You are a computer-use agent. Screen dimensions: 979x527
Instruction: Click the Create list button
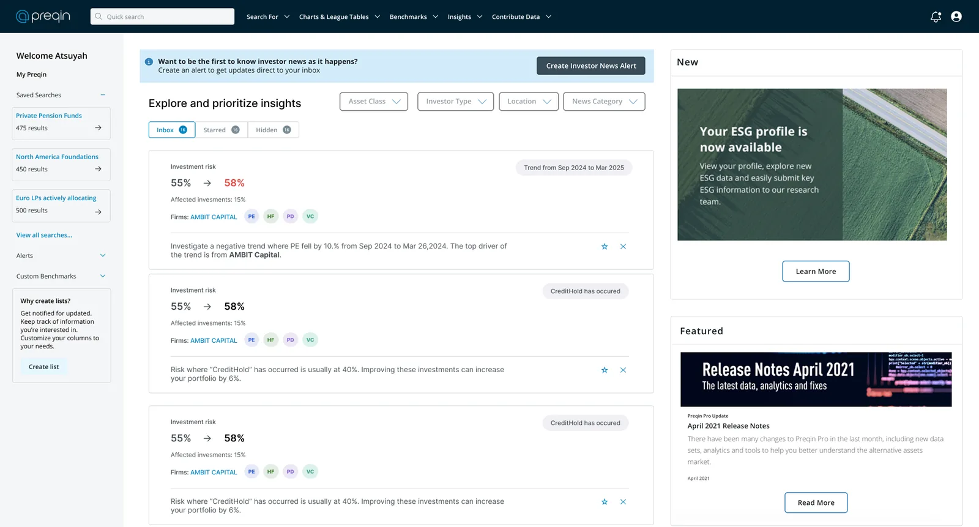tap(44, 367)
